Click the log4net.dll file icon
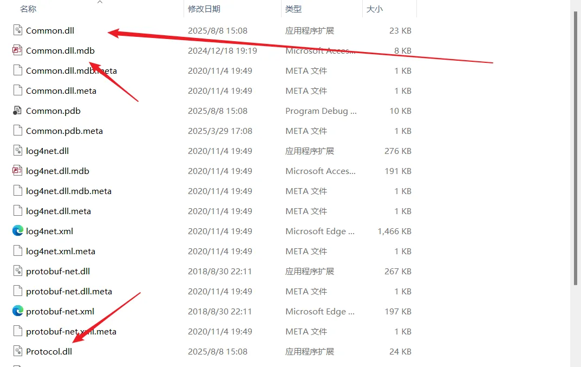This screenshot has width=581, height=367. coord(18,151)
